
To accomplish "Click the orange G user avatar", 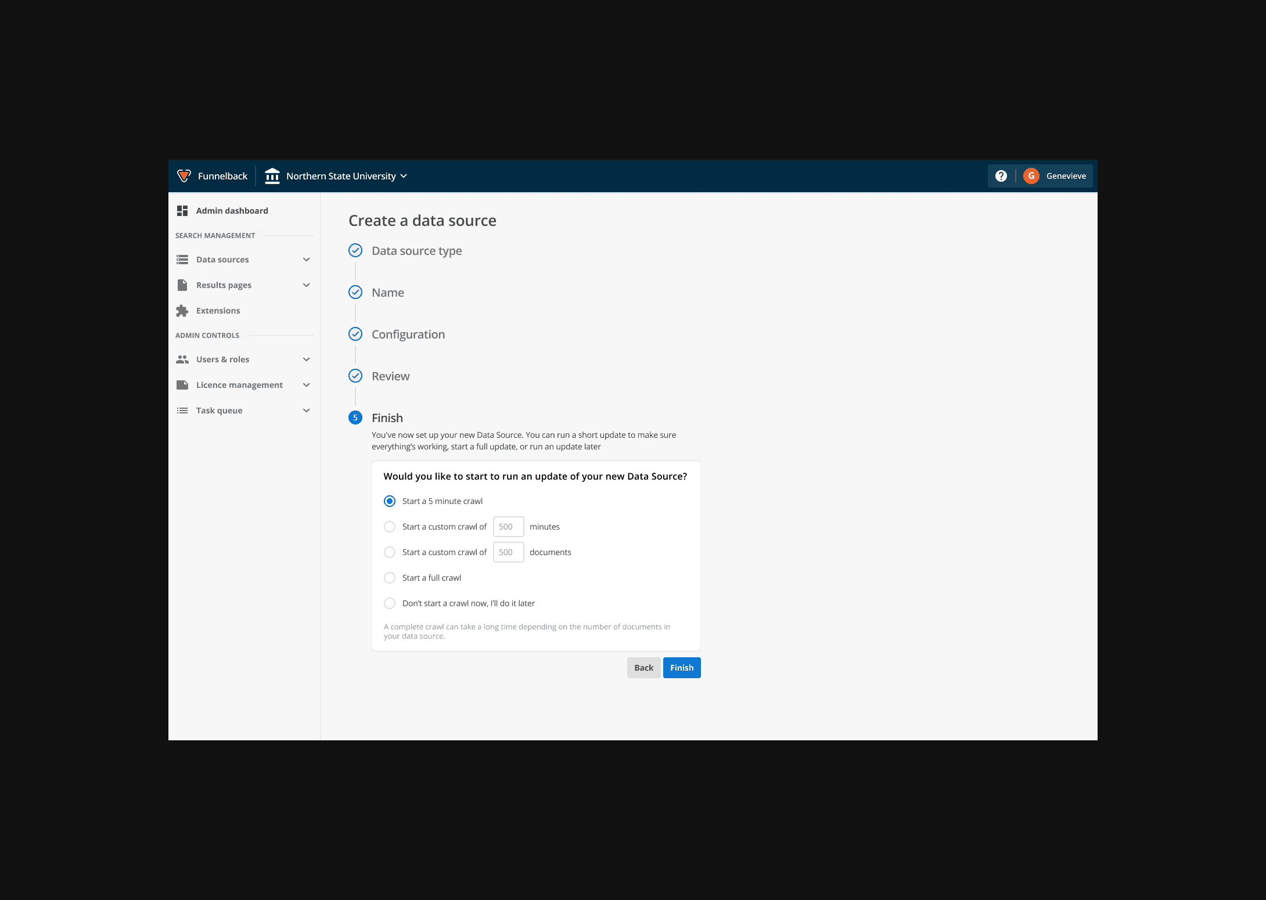I will click(x=1031, y=176).
